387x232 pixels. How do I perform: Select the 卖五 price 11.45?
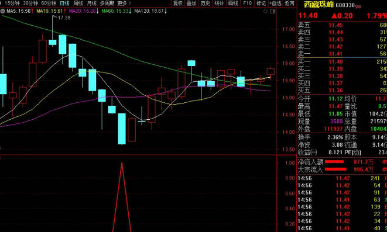click(x=335, y=25)
